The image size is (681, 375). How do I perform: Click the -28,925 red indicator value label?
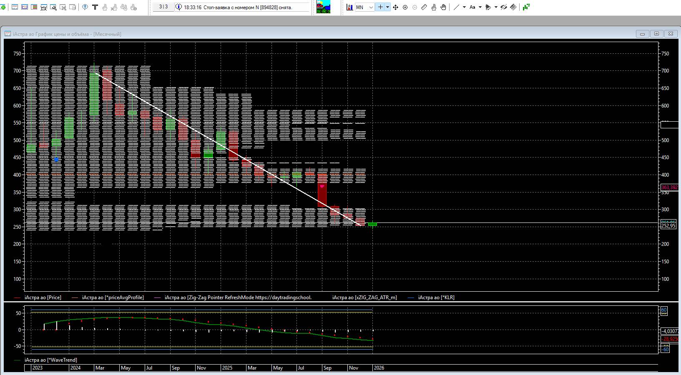coord(670,339)
